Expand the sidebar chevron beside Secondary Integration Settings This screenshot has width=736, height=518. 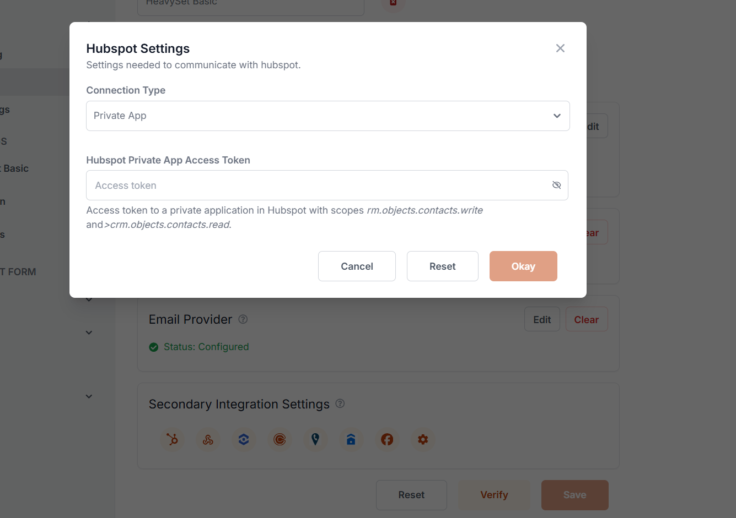coord(89,396)
